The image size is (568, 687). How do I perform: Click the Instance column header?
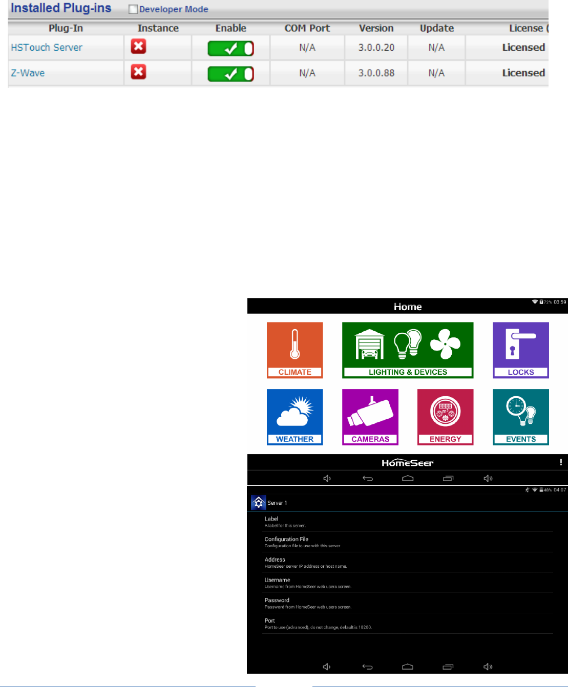(x=158, y=28)
